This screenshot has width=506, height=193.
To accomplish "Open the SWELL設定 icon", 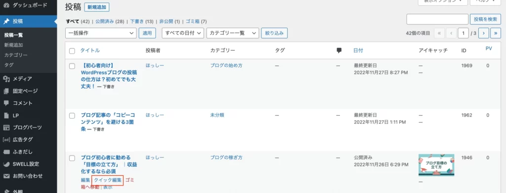I will coord(6,164).
